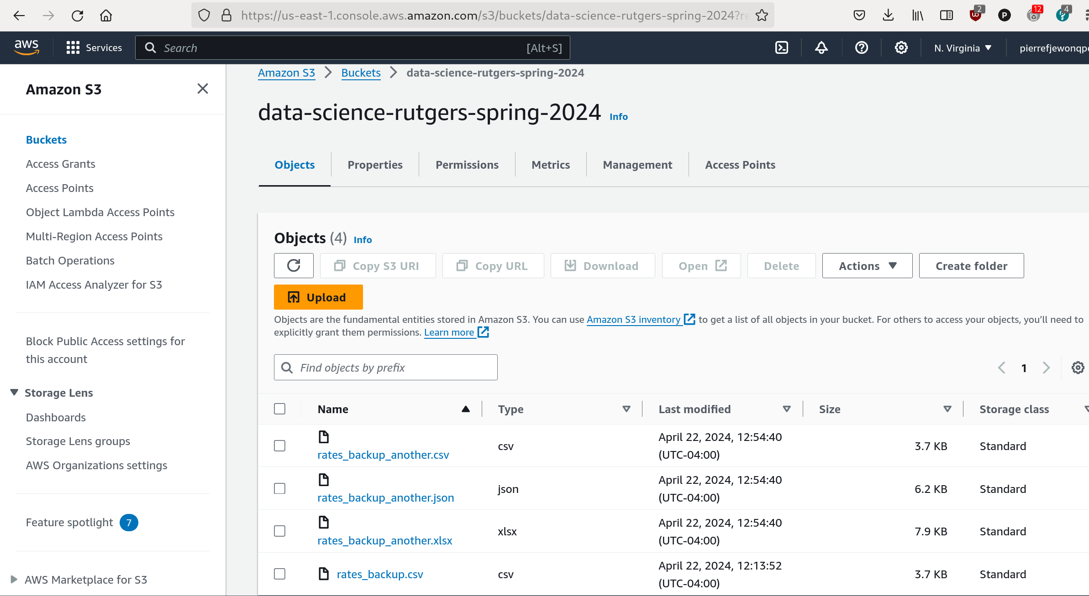1089x596 pixels.
Task: Click the Learn more link
Action: [456, 332]
